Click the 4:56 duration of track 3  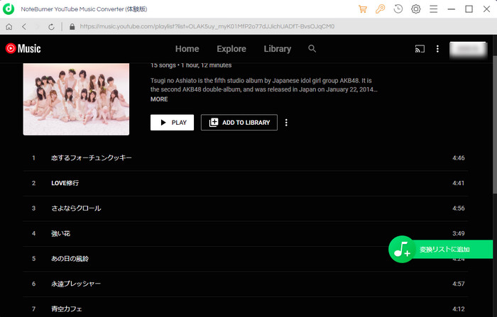(x=459, y=208)
